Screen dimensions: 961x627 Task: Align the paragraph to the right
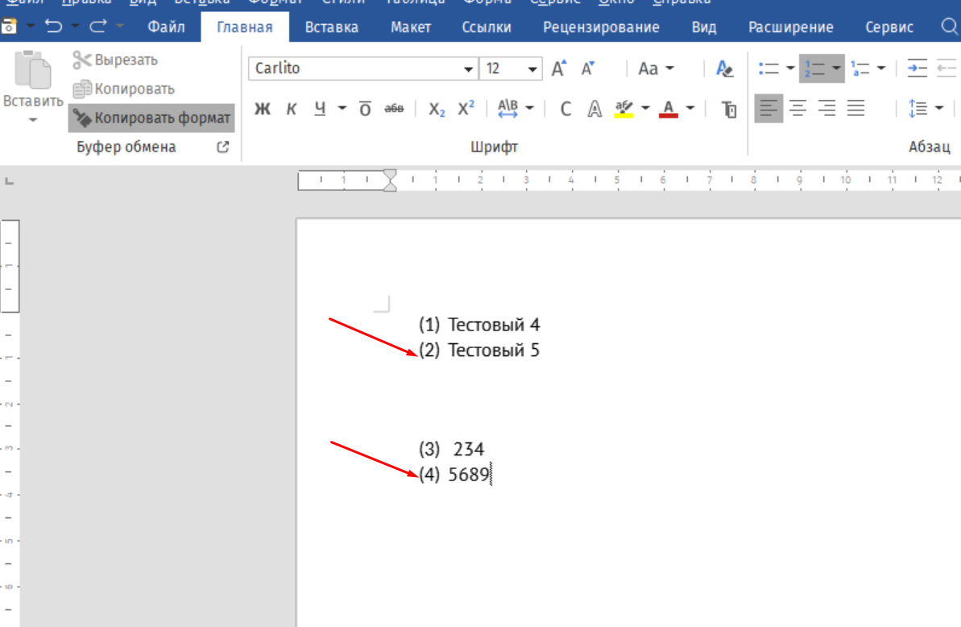click(x=826, y=109)
